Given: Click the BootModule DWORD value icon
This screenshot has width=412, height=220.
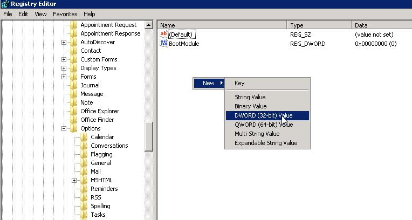Looking at the screenshot, I should point(164,43).
